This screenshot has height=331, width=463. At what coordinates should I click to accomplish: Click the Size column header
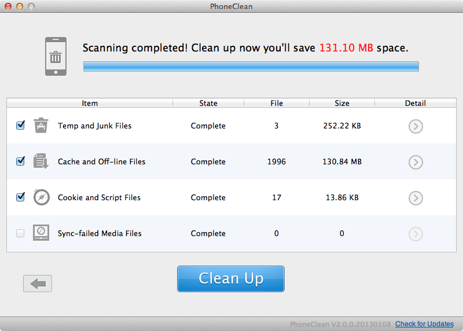click(x=342, y=103)
